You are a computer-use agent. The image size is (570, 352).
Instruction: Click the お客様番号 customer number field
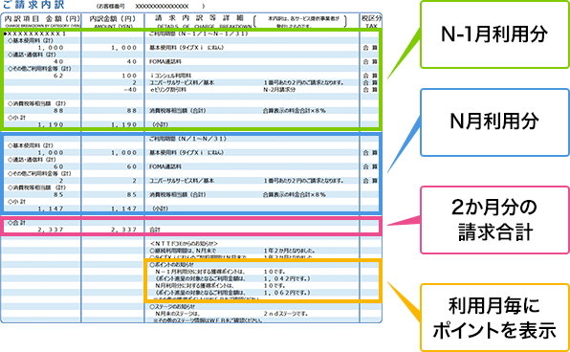pyautogui.click(x=150, y=6)
